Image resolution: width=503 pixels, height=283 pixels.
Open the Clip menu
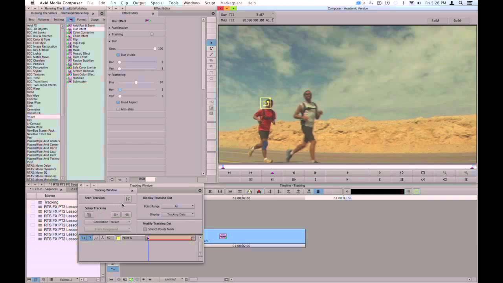124,3
